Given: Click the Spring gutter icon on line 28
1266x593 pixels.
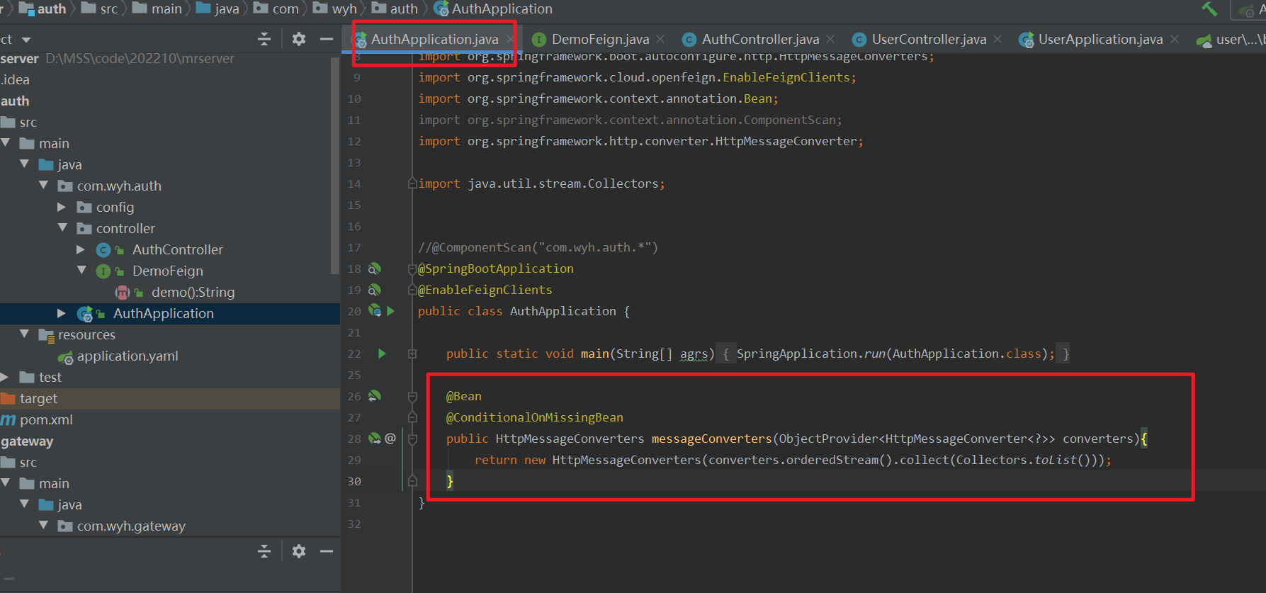Looking at the screenshot, I should 374,439.
